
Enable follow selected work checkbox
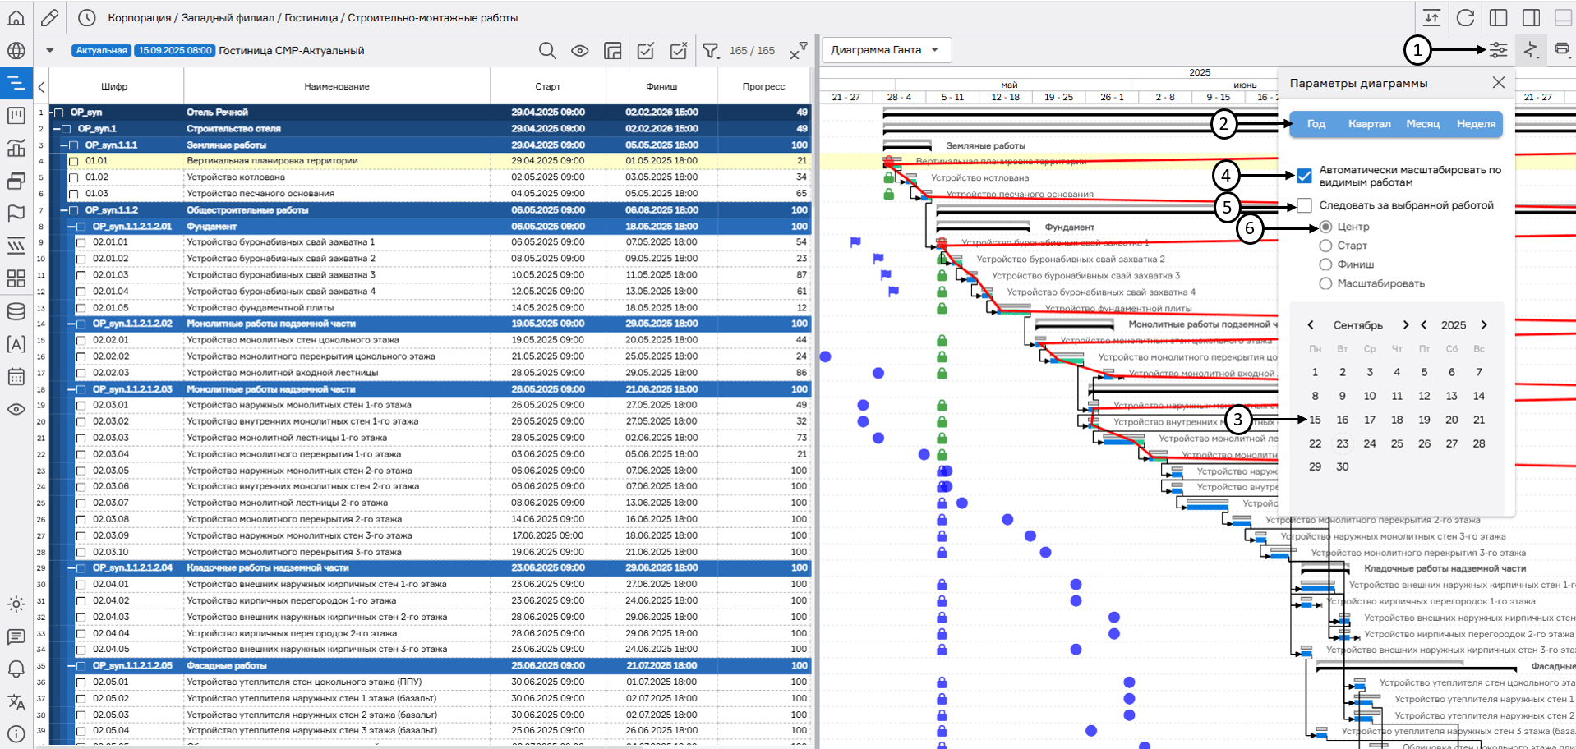[x=1304, y=205]
